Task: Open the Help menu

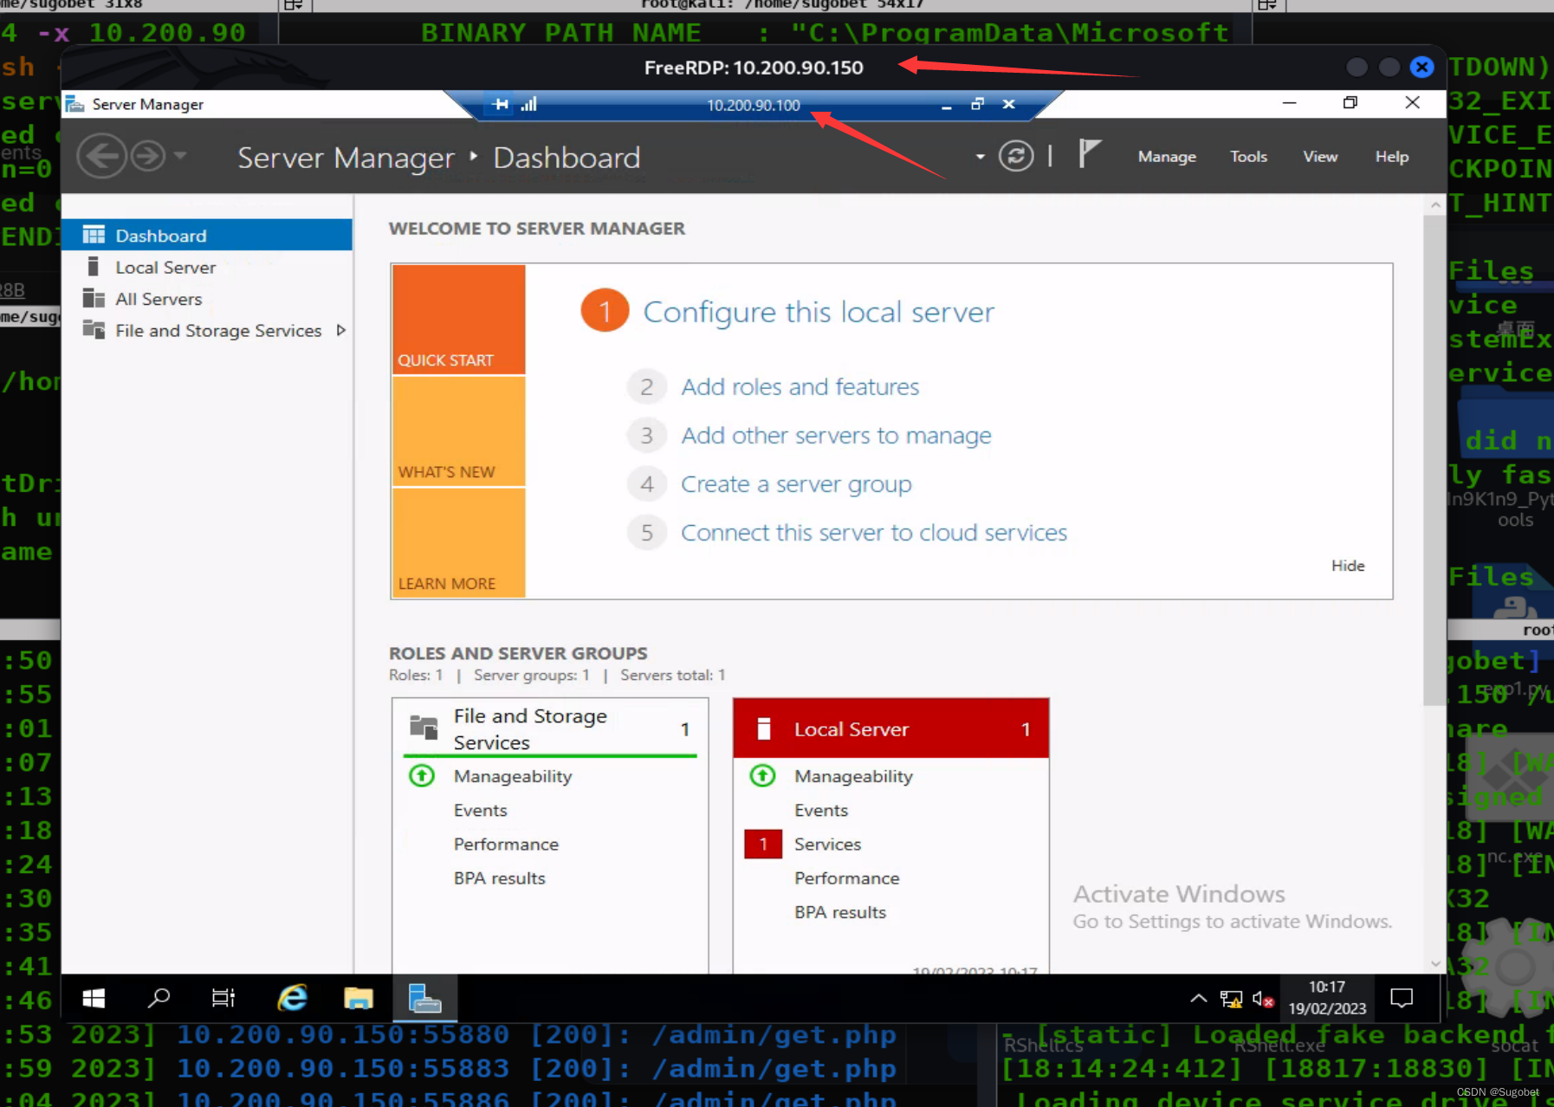Action: (1392, 157)
